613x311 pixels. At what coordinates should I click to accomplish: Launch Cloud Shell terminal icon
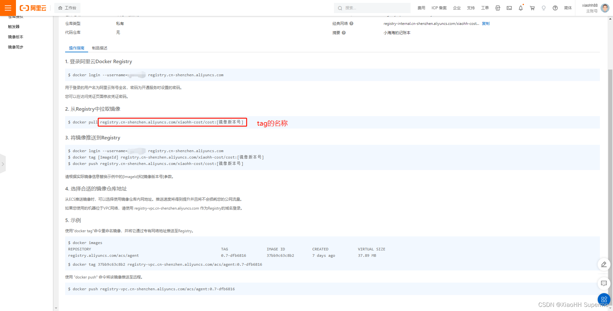click(509, 8)
